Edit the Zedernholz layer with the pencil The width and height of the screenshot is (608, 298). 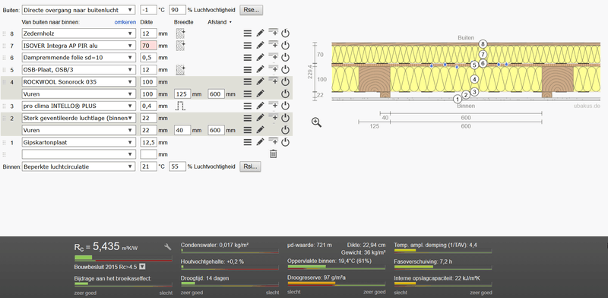(260, 33)
